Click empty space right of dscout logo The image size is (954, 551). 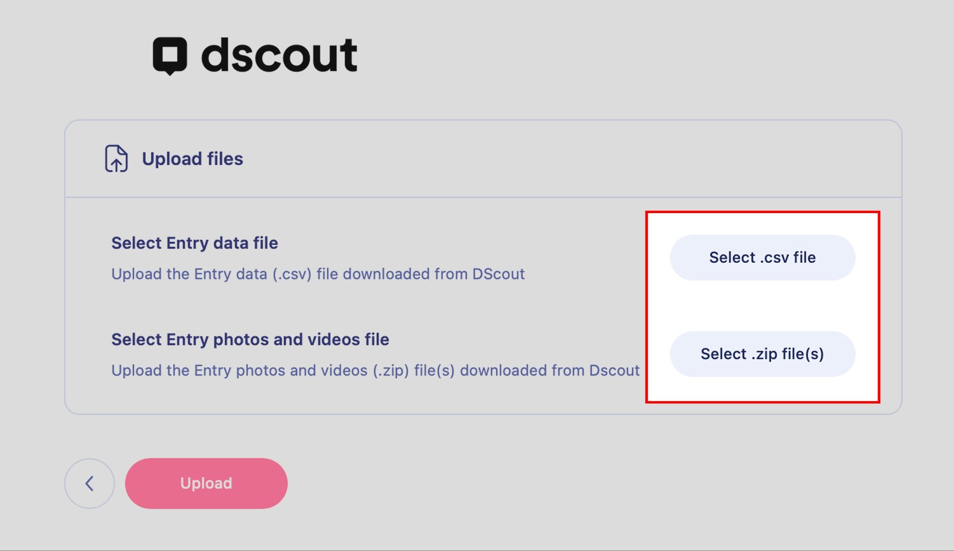pyautogui.click(x=606, y=56)
